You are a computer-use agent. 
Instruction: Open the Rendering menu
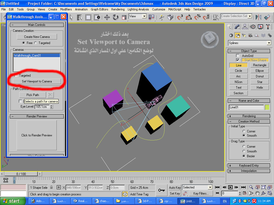pos(118,9)
